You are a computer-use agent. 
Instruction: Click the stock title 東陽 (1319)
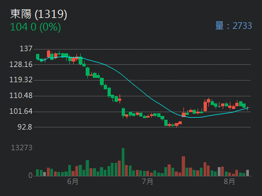click(39, 14)
